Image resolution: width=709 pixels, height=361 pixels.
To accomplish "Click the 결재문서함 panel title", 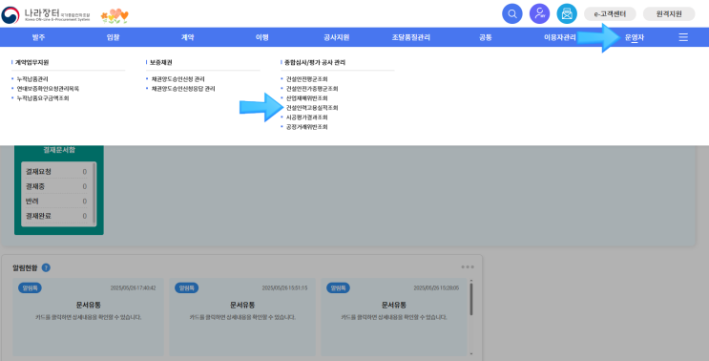I will 59,150.
